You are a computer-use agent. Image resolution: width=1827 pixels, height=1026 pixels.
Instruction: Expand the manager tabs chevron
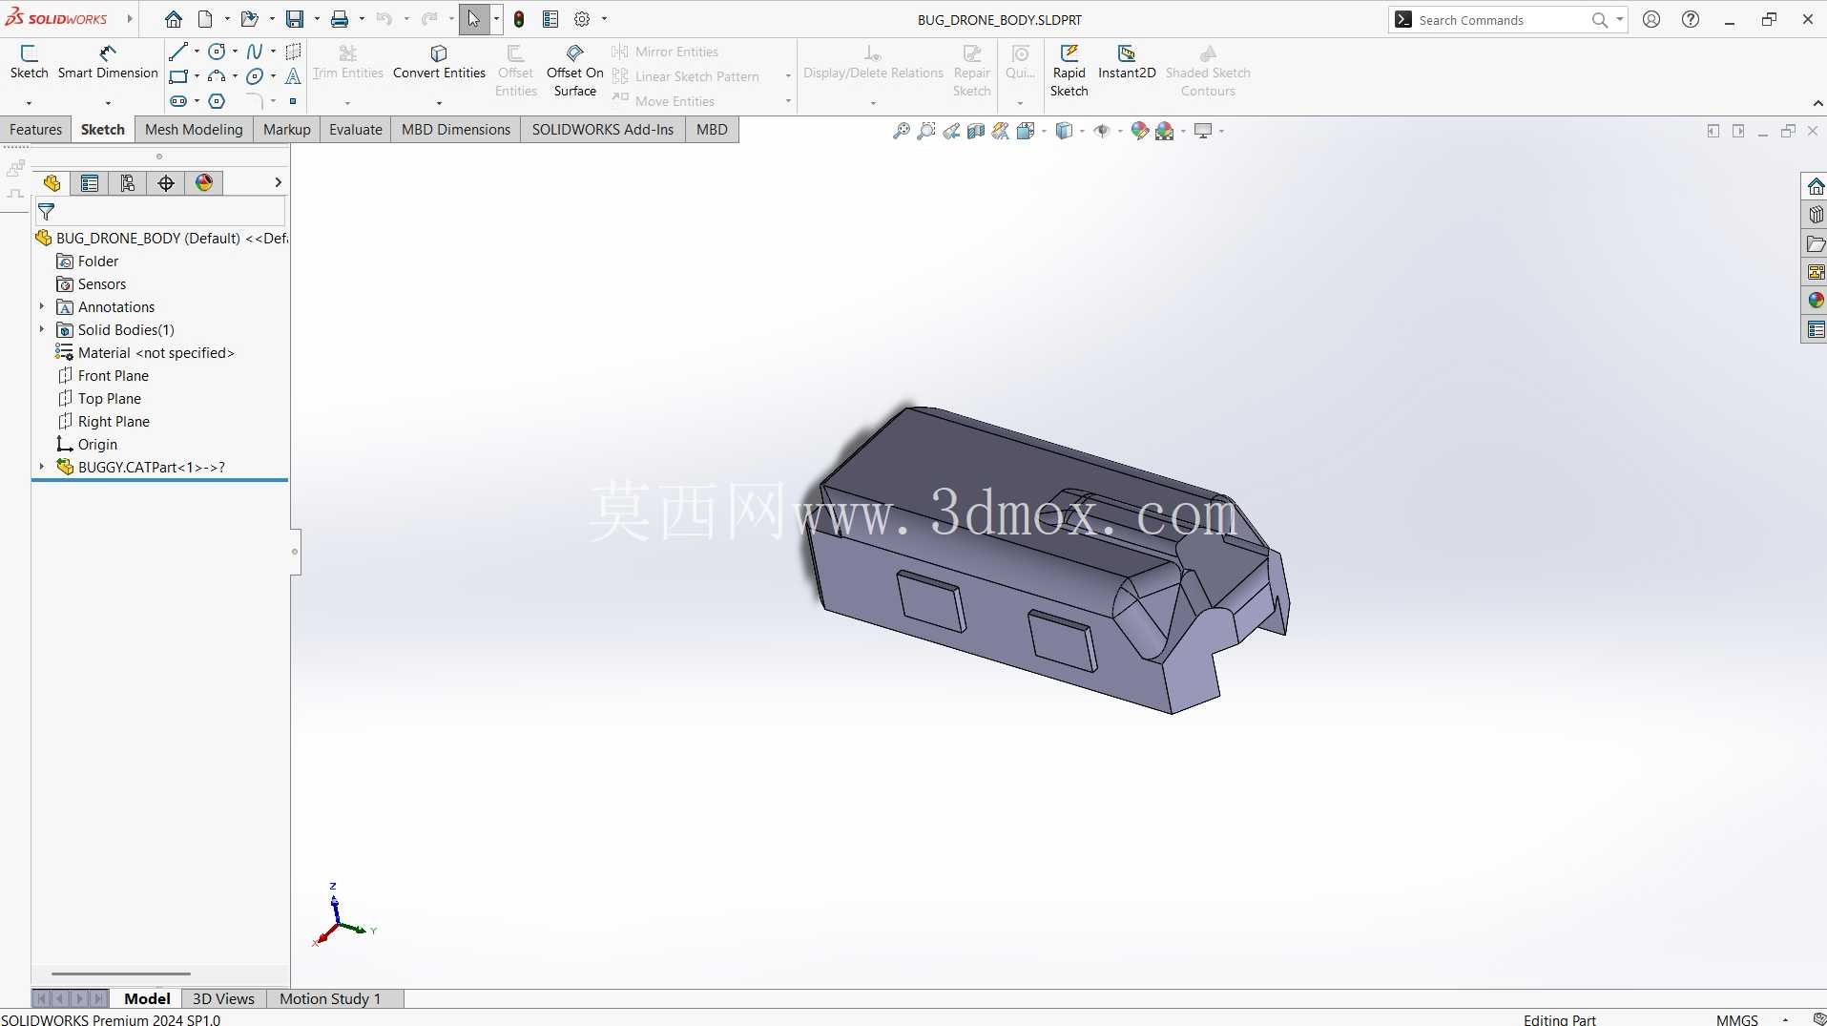(x=278, y=182)
